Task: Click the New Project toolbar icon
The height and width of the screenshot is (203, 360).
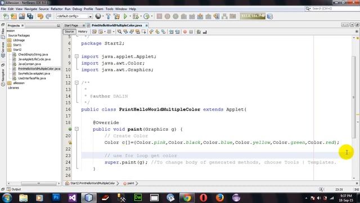Action: [x=13, y=16]
